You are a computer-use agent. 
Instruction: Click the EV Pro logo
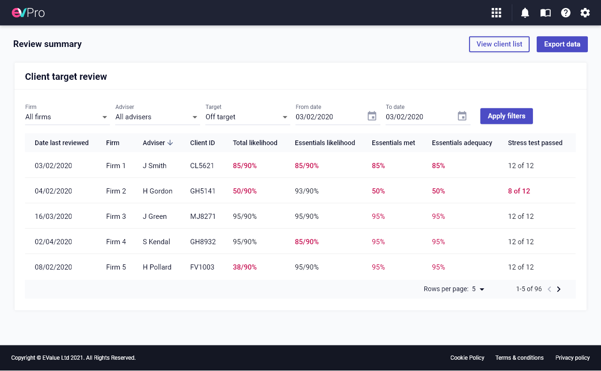click(x=28, y=13)
